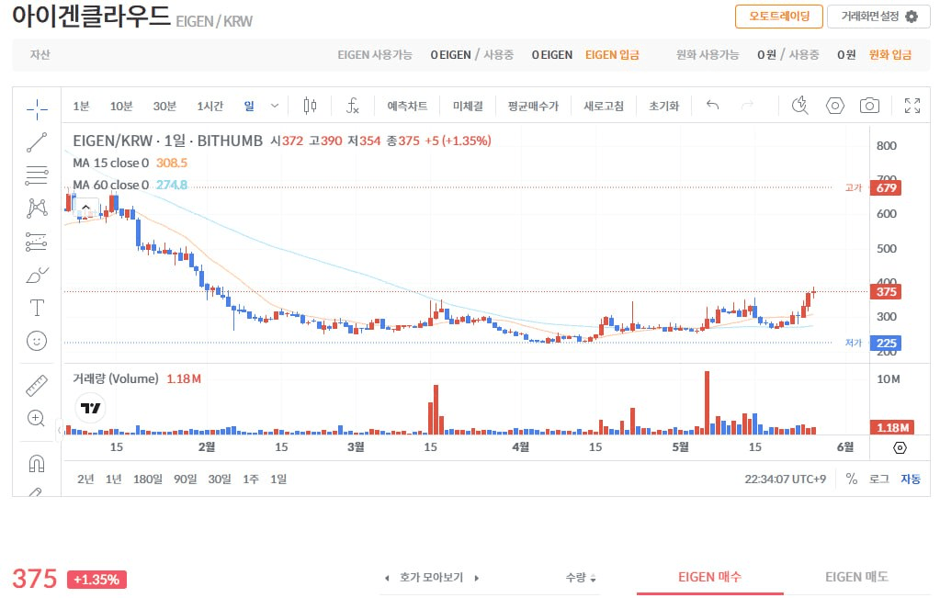Click the TradingView logo

coord(91,408)
